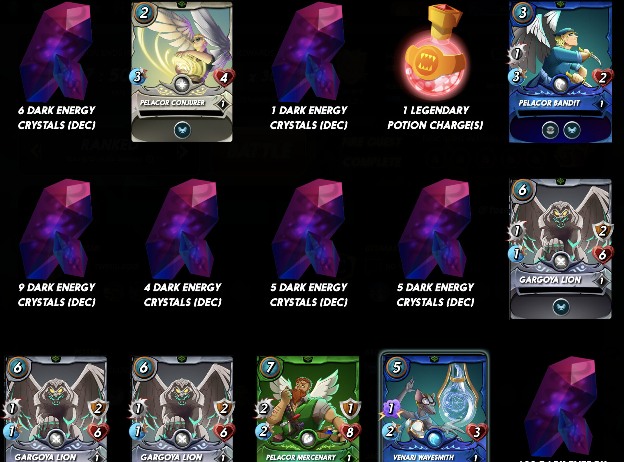This screenshot has height=462, width=624.
Task: Click the mana cost 7 badge on Pelacor Mercenary
Action: click(x=270, y=368)
